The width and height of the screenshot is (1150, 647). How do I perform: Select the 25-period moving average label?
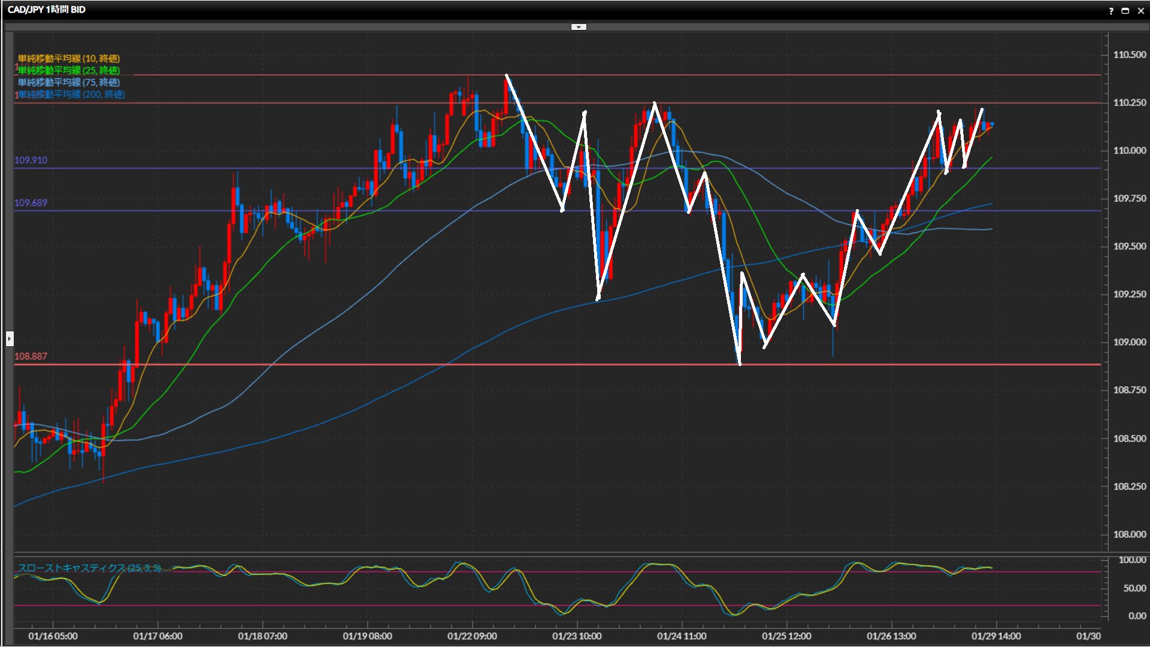68,70
